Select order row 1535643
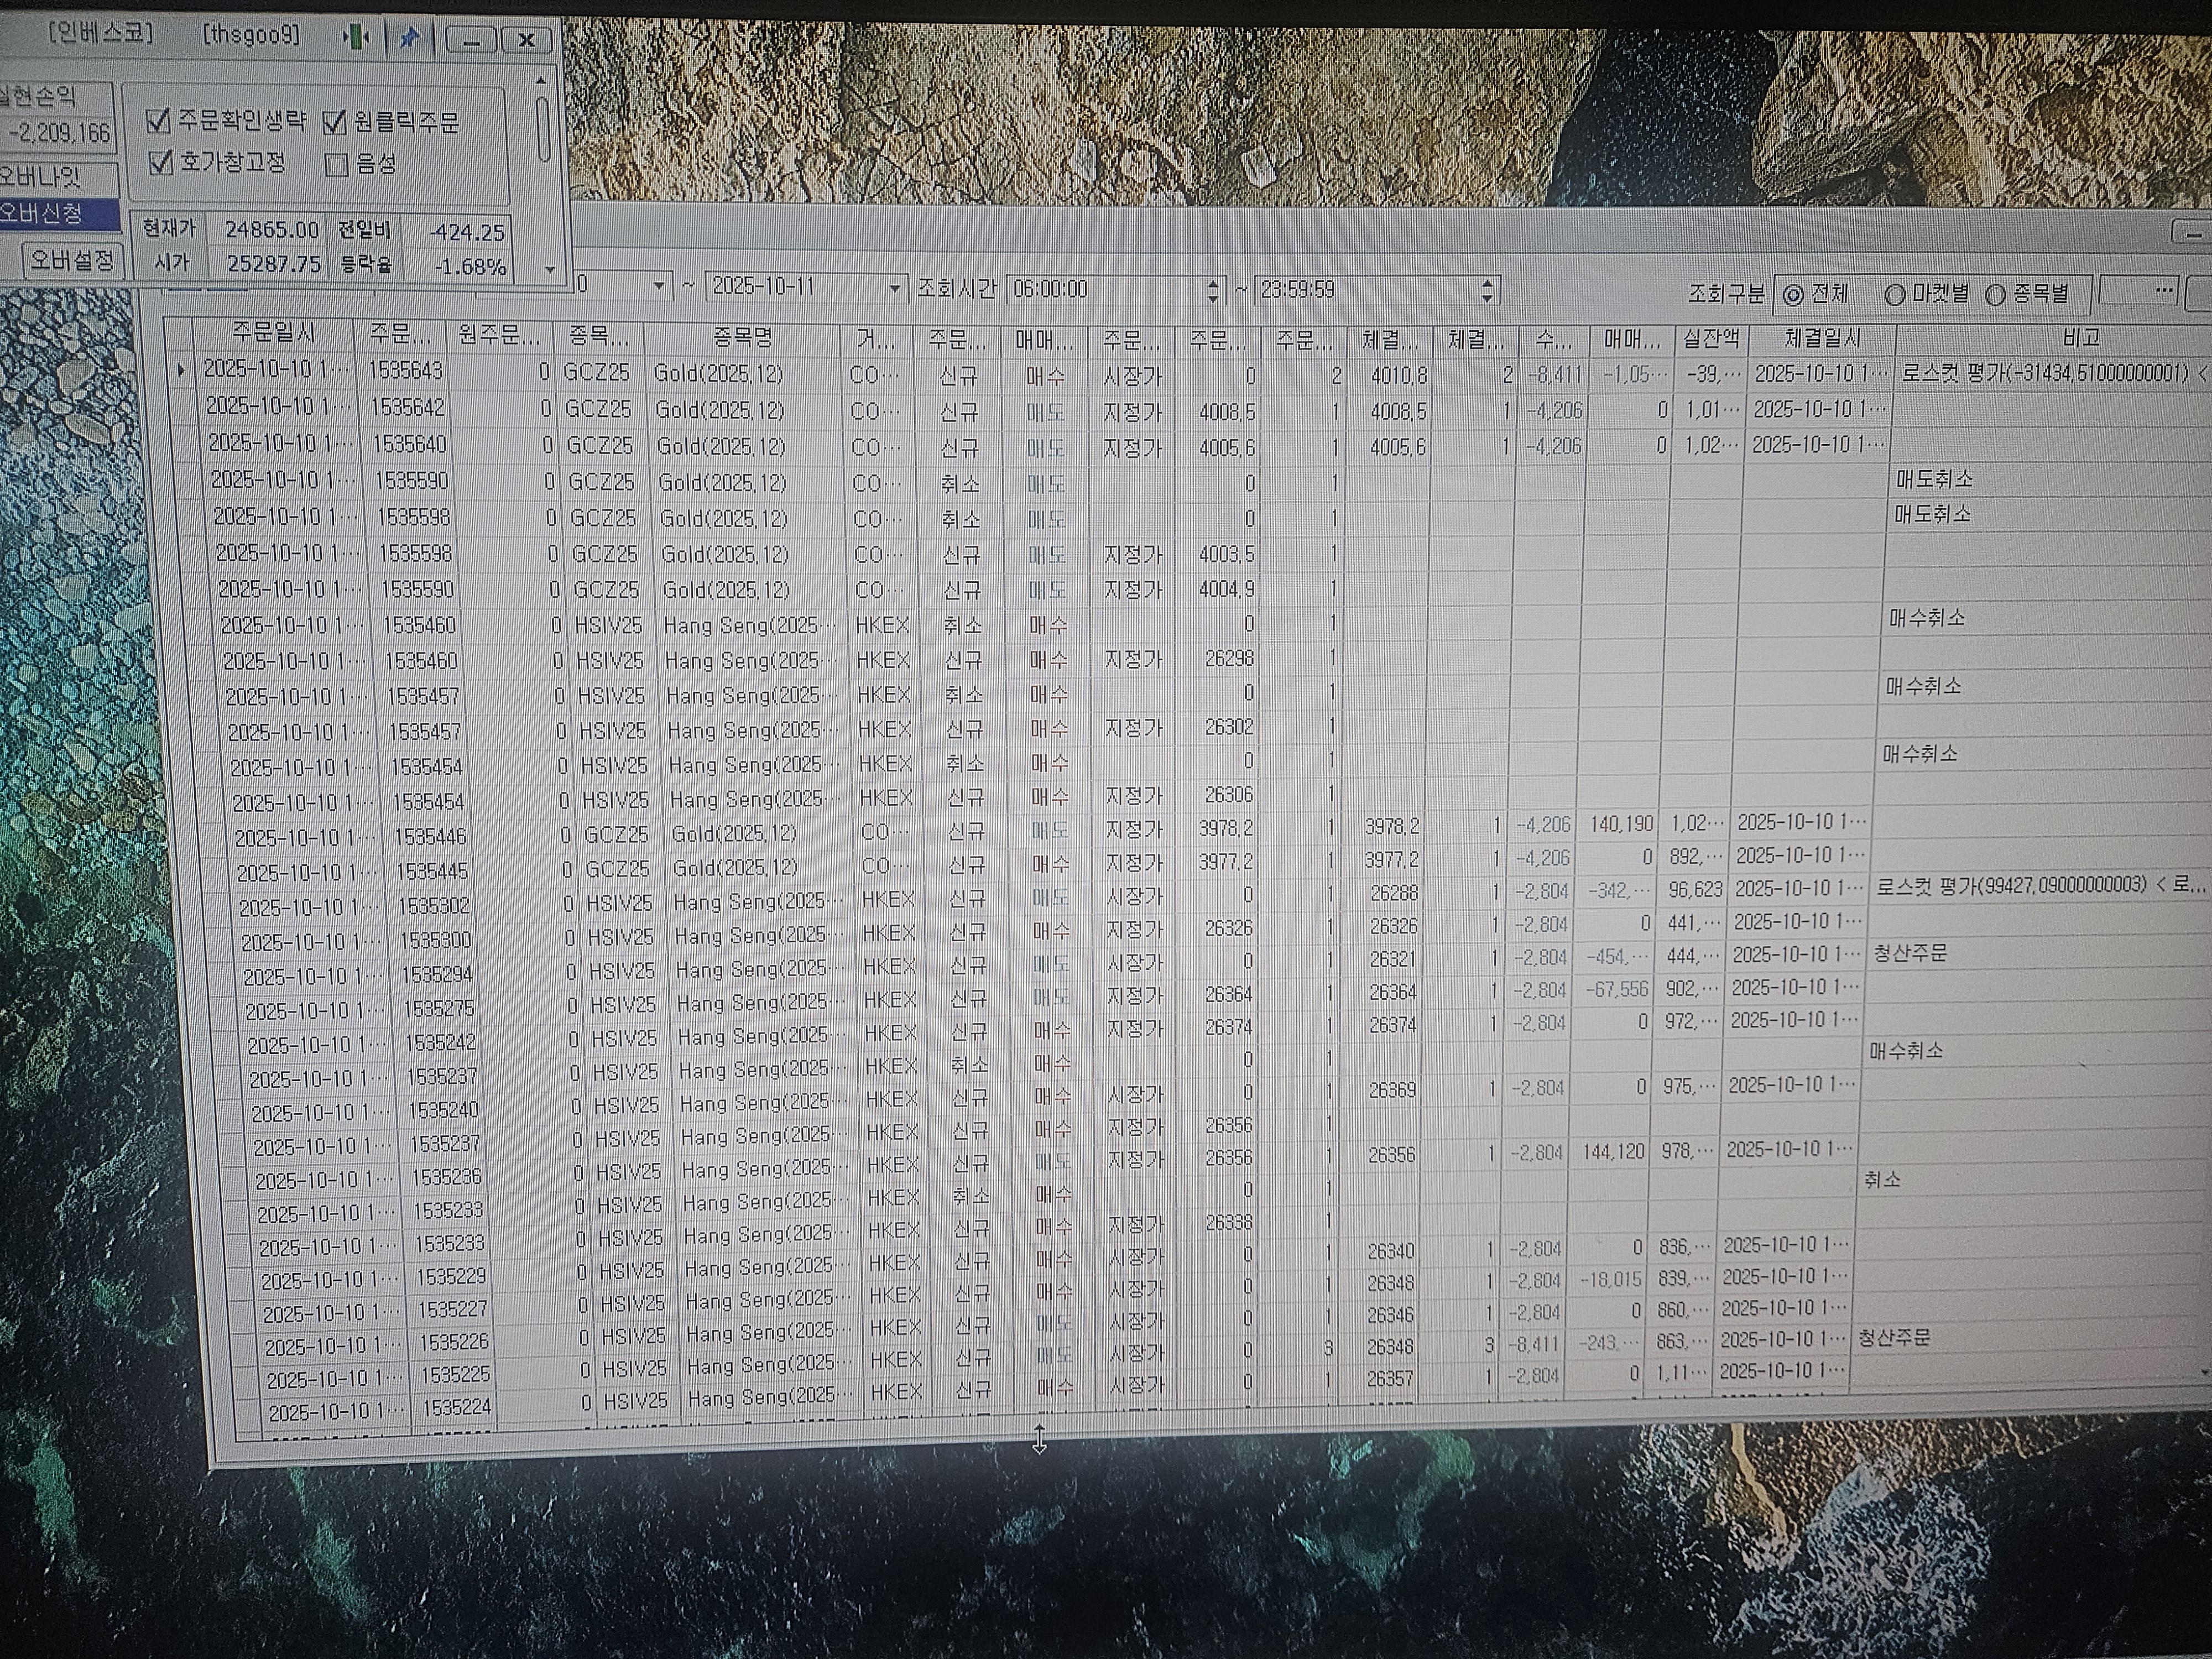The image size is (2212, 1659). pos(1190,373)
